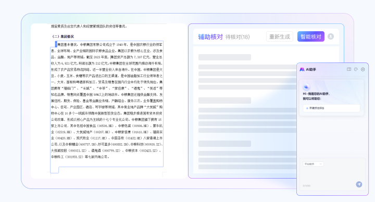375x202 pixels.
Task: Close the AI助手 panel
Action: [x=363, y=69]
